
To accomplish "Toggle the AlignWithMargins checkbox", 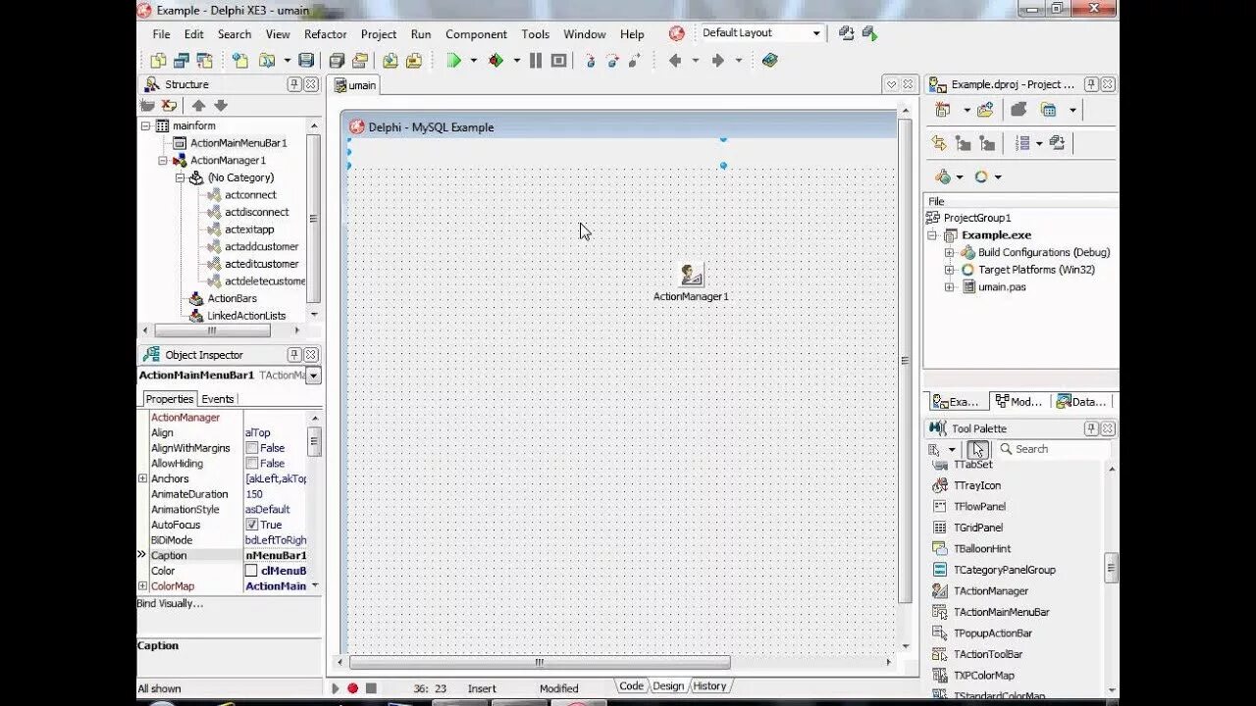I will click(x=252, y=448).
